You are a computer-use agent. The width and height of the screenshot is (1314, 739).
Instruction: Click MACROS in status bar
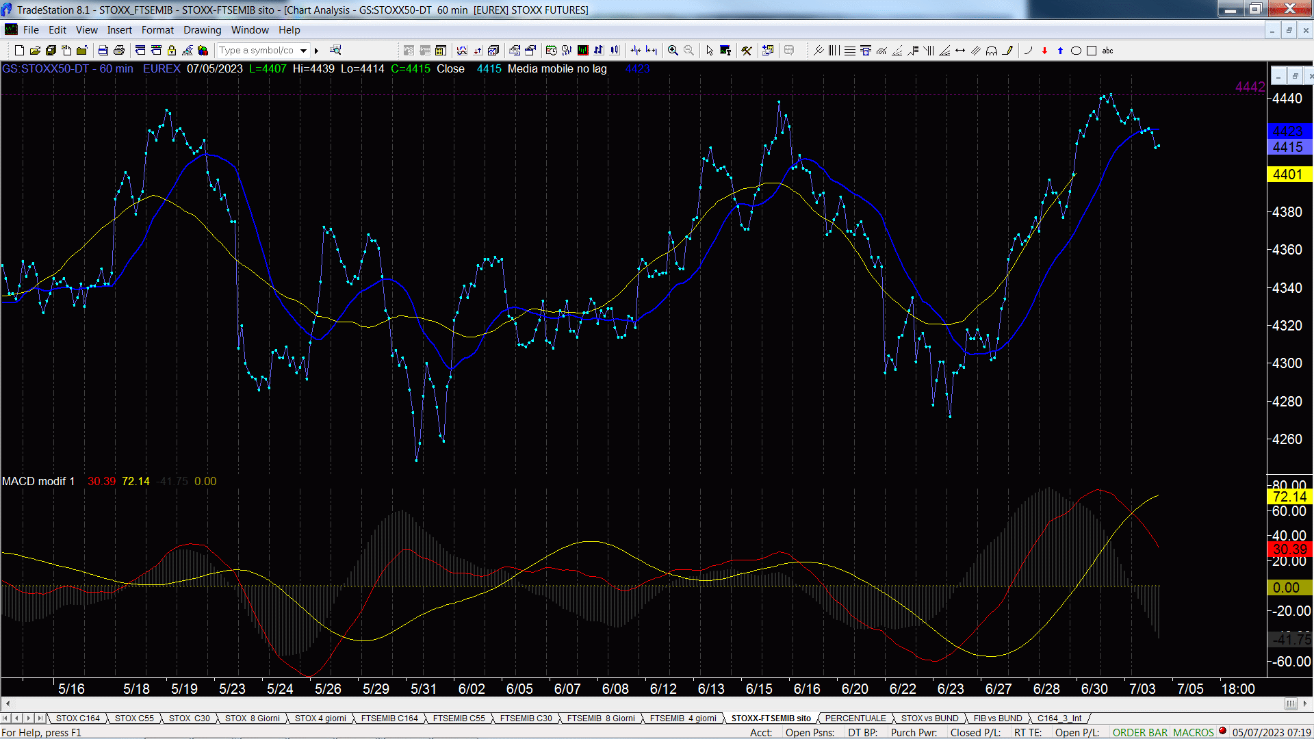point(1194,732)
